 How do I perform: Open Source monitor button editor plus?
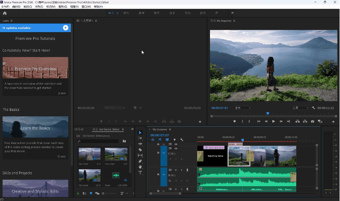tap(200, 122)
